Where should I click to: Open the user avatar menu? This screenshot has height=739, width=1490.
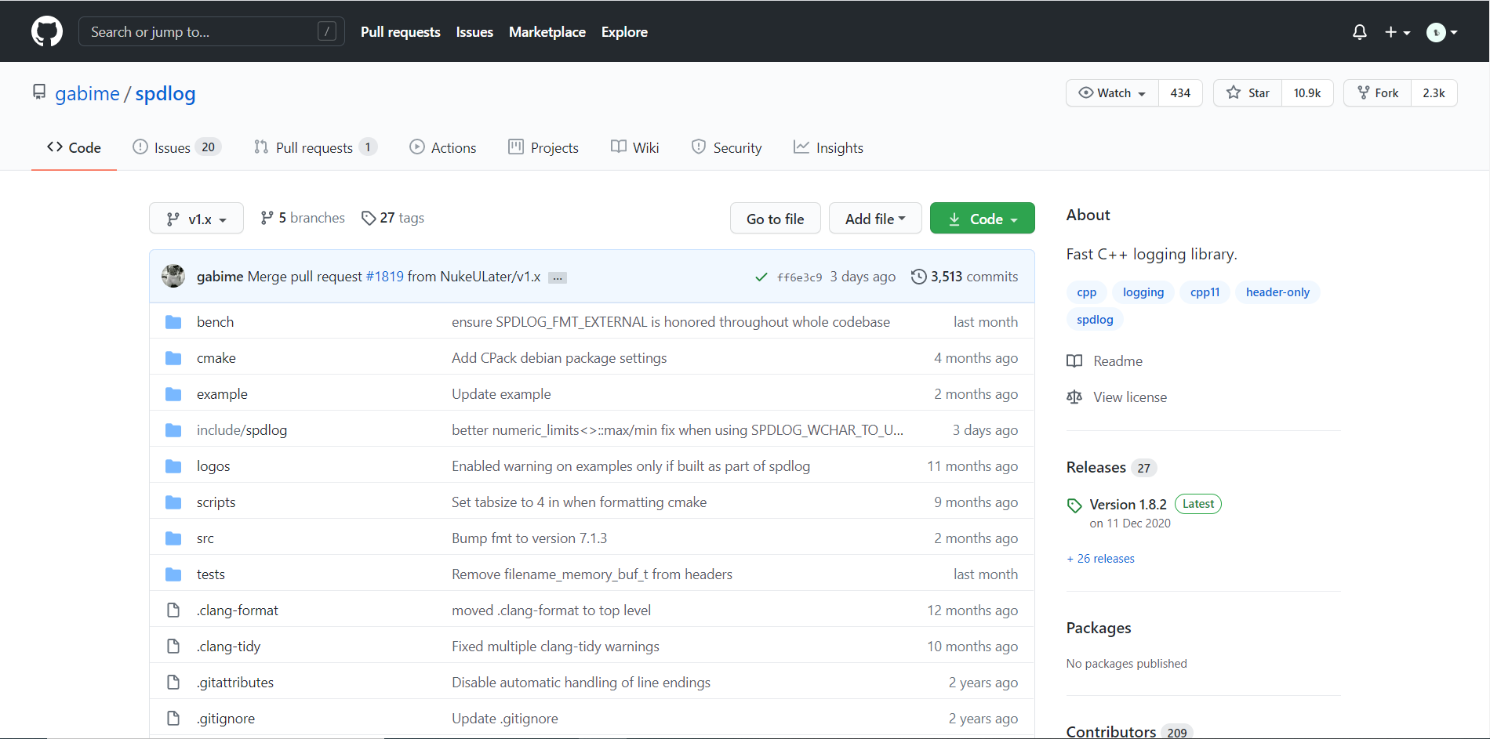click(1441, 32)
